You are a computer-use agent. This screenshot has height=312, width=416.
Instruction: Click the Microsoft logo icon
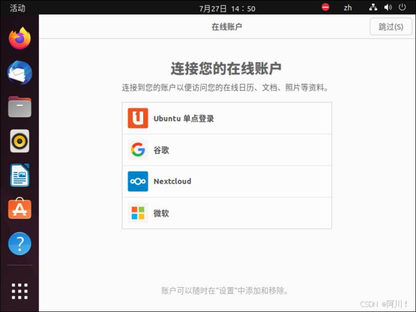point(138,213)
